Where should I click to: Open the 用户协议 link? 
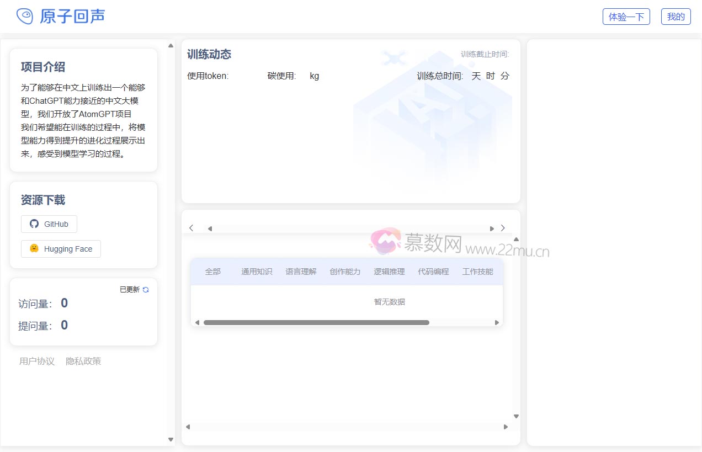click(x=37, y=361)
